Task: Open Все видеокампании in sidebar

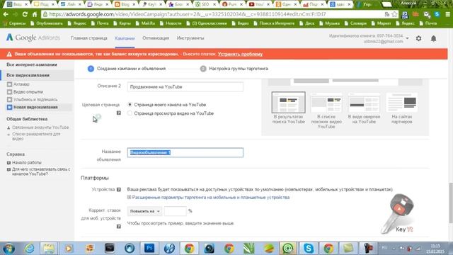Action: 28,75
